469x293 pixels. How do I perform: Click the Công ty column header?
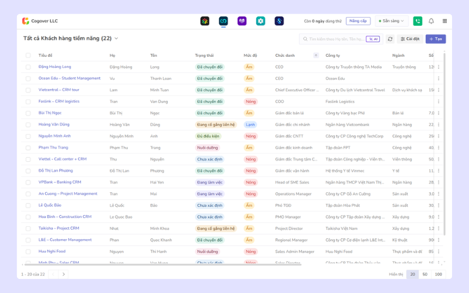[332, 55]
